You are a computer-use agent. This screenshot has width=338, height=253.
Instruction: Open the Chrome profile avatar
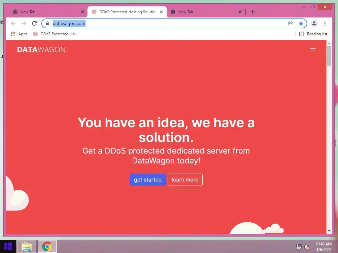314,23
